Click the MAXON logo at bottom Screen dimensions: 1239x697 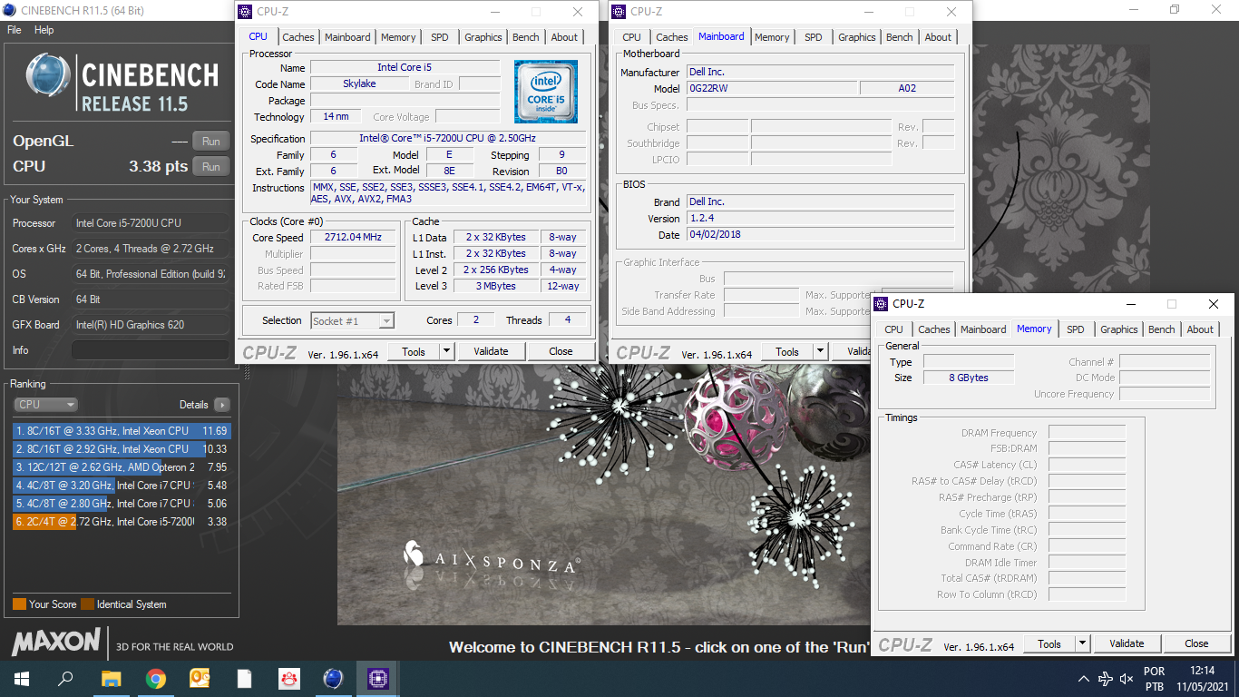pyautogui.click(x=56, y=643)
